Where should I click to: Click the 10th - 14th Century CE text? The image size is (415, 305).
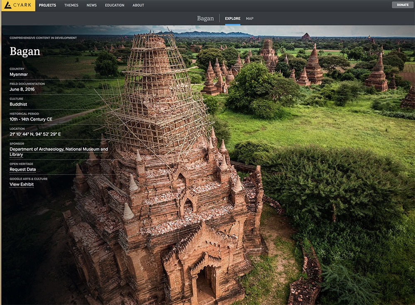pyautogui.click(x=31, y=119)
